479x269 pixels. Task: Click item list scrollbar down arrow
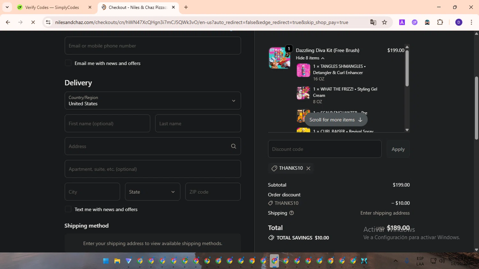407,130
